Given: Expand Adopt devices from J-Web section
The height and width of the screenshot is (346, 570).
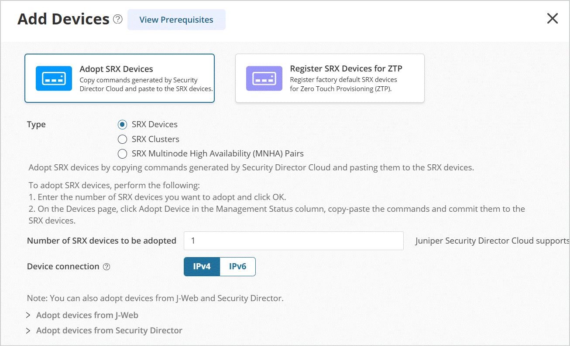Looking at the screenshot, I should 87,315.
